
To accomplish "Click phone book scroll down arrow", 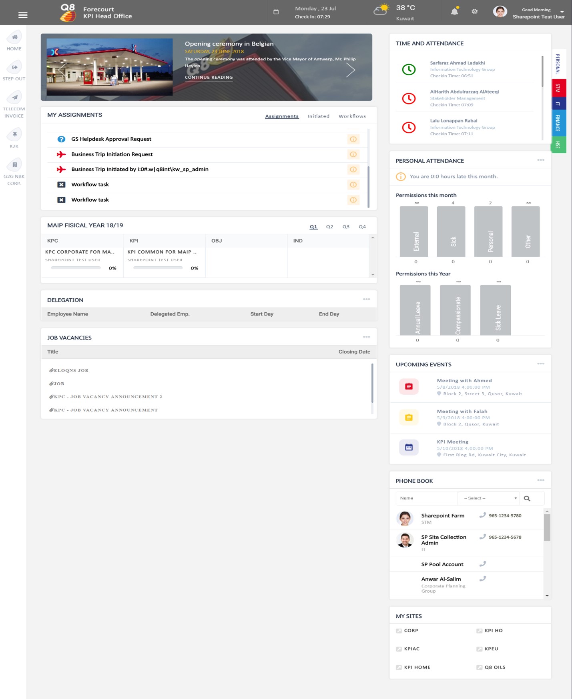I will 547,596.
